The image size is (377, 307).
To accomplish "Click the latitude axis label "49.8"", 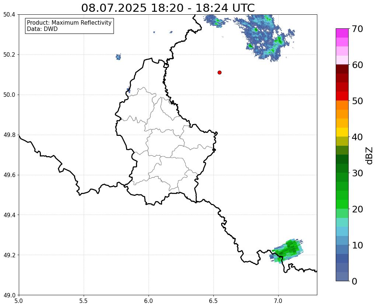I will (x=9, y=135).
